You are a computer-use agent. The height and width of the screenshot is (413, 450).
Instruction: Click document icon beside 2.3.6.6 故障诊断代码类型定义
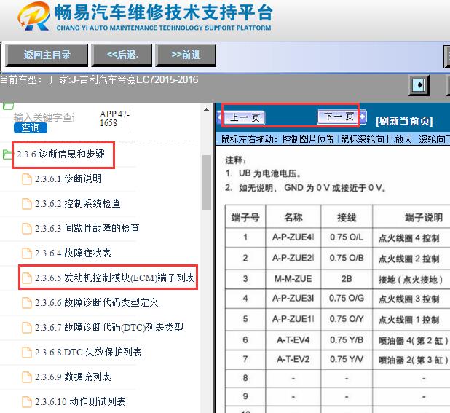[27, 303]
